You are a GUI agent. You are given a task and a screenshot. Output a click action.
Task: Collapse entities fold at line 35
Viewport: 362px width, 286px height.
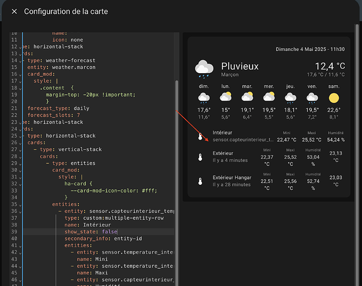[21, 205]
